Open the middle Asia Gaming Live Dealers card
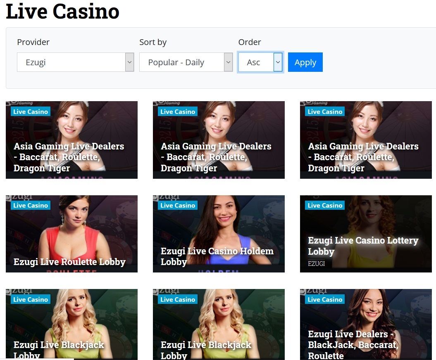The image size is (436, 360). coord(219,140)
